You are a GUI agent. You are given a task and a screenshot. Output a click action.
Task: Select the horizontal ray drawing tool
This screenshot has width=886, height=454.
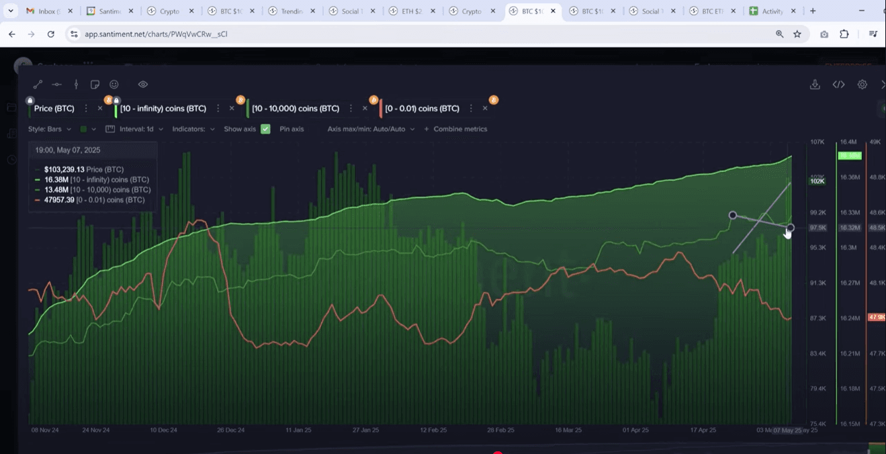tap(57, 85)
